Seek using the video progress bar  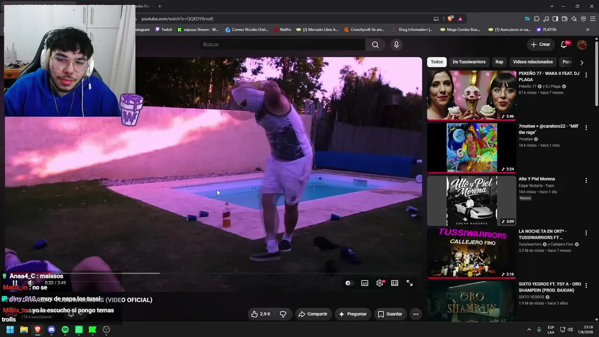[x=213, y=273]
